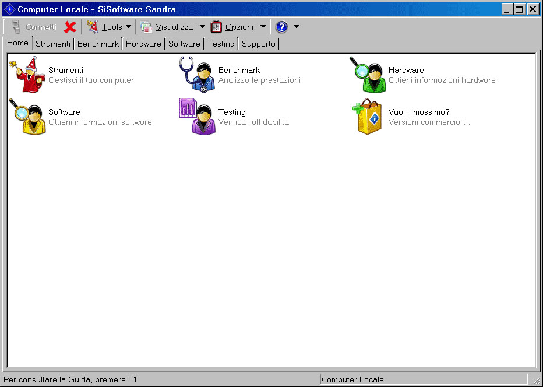This screenshot has width=543, height=387.
Task: Expand the Visualizza dropdown
Action: (202, 27)
